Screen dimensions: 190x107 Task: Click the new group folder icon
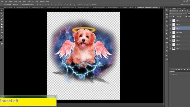pyautogui.click(x=184, y=69)
